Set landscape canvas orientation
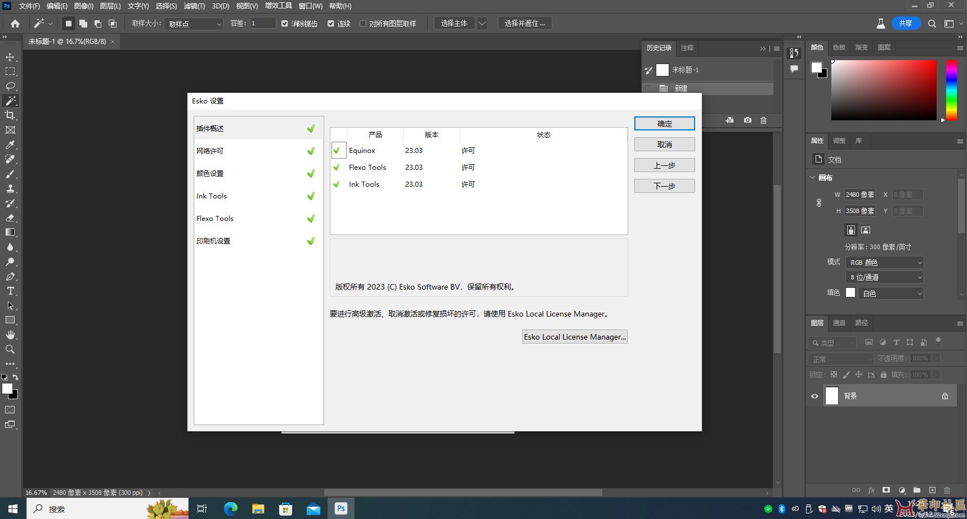The height and width of the screenshot is (519, 967). point(866,230)
